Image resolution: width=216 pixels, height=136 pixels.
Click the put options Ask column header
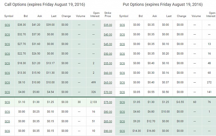pyautogui.click(x=155, y=16)
